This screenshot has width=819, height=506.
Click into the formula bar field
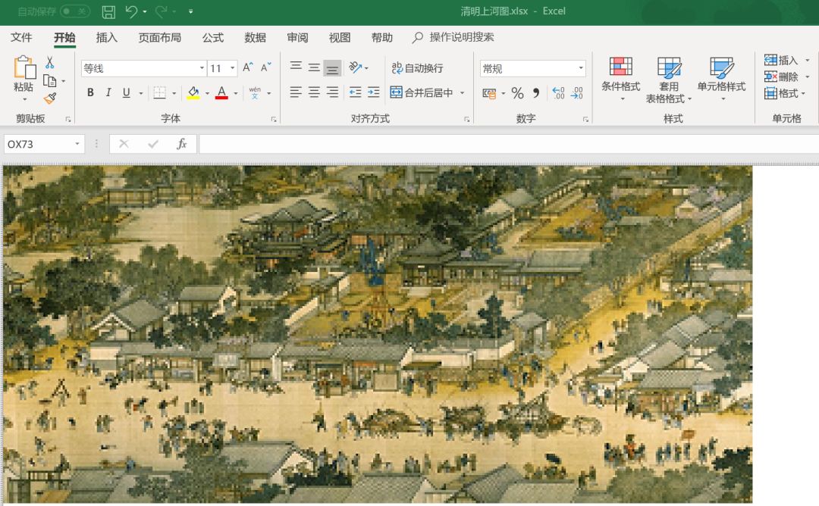(508, 144)
